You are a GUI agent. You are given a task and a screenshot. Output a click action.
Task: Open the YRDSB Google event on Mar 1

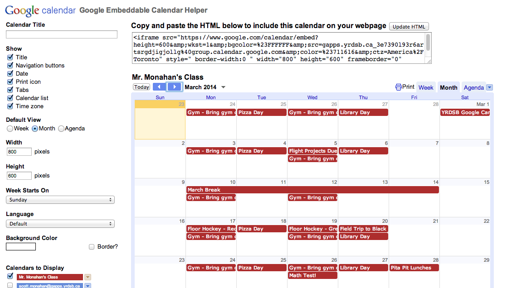pos(465,112)
